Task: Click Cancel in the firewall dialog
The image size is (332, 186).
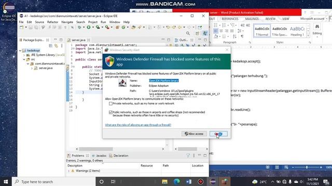Action: (x=218, y=134)
